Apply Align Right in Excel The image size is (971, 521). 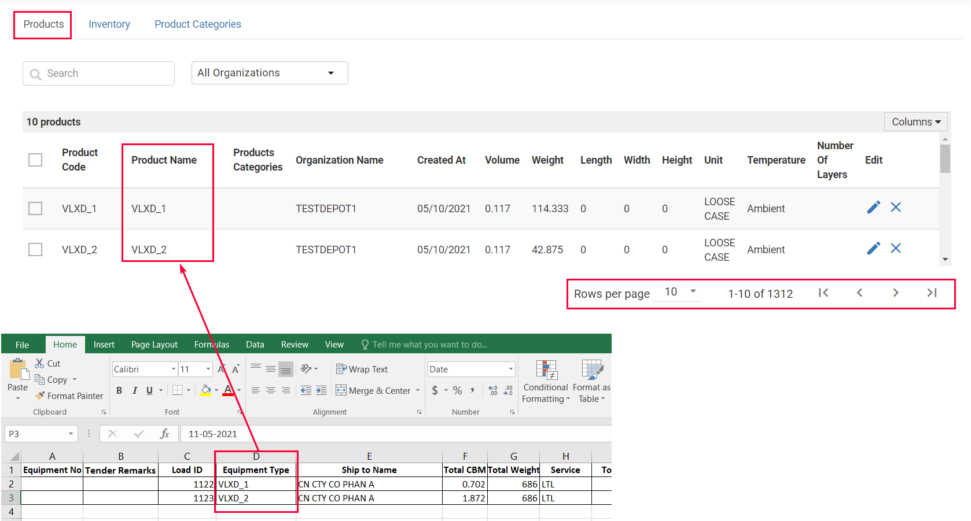tap(286, 390)
